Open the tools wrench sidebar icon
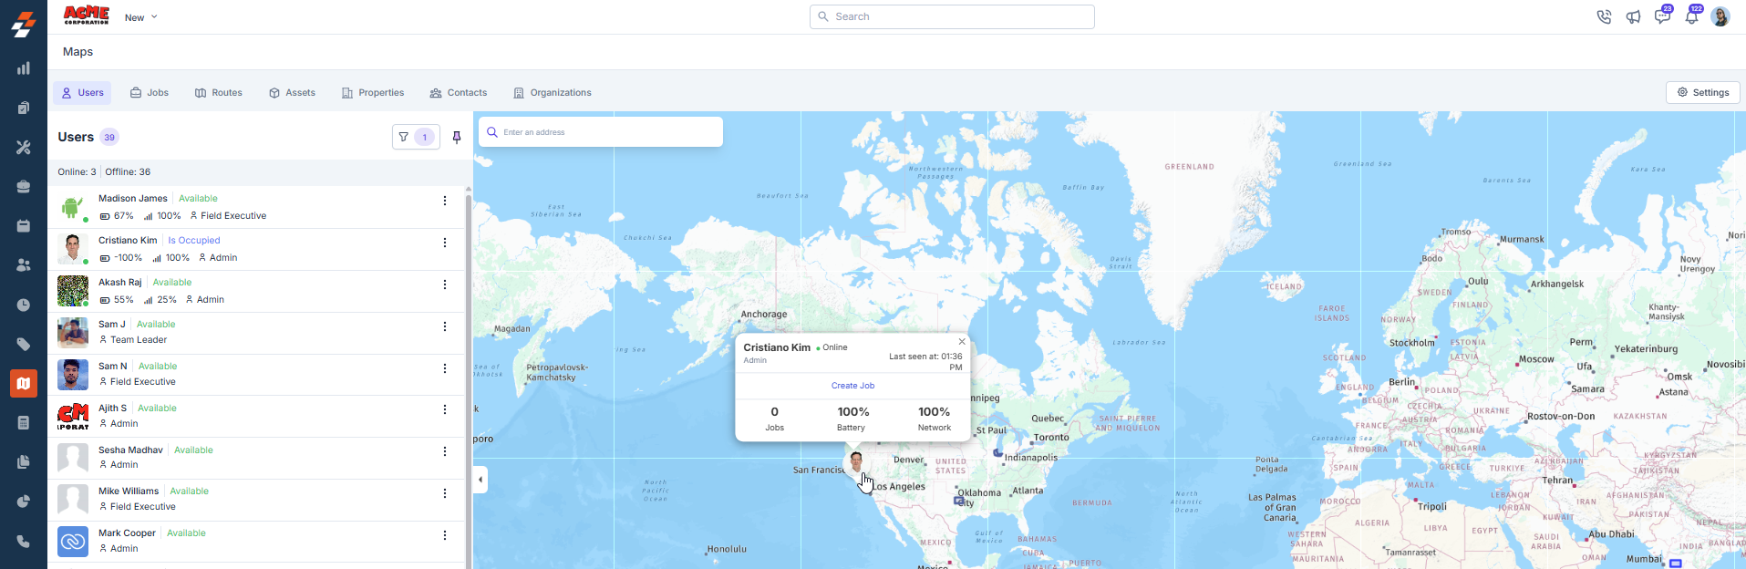Image resolution: width=1746 pixels, height=569 pixels. point(24,147)
